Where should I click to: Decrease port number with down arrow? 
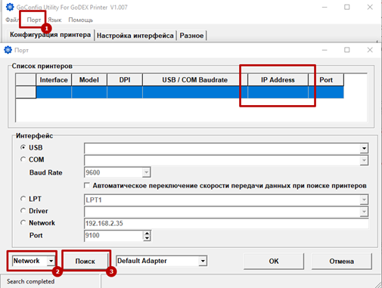(x=147, y=238)
